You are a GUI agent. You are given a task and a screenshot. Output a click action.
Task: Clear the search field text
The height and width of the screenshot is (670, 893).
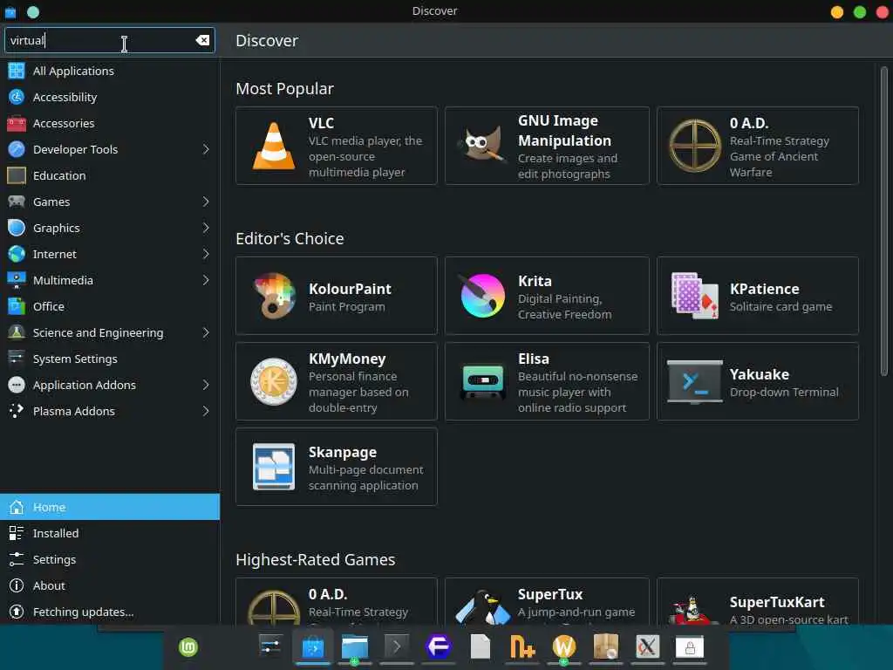click(202, 40)
